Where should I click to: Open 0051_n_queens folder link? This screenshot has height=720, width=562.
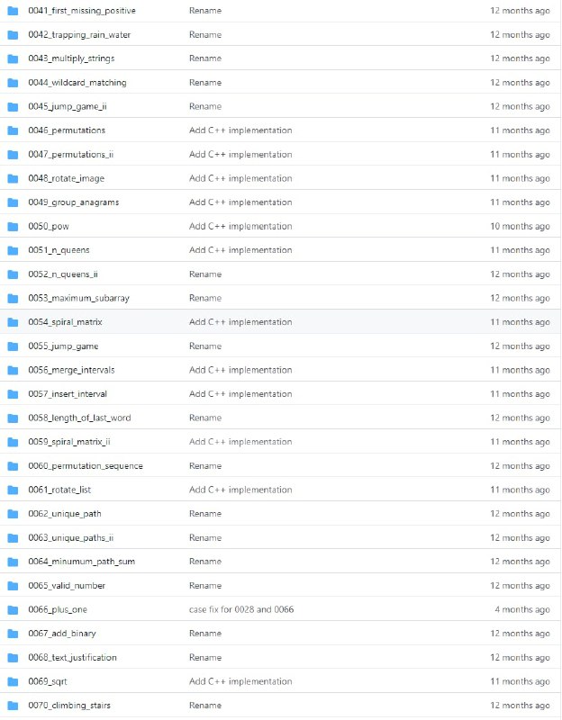(59, 250)
